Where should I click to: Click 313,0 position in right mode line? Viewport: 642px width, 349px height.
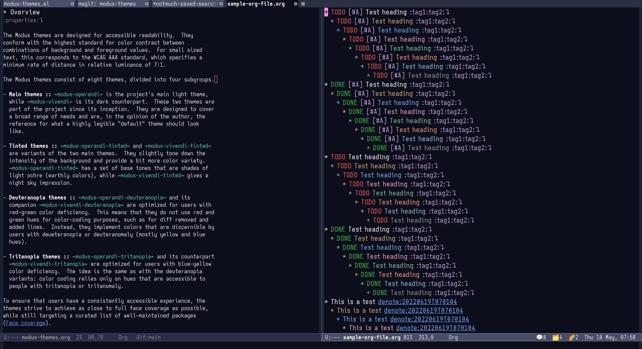click(426, 337)
